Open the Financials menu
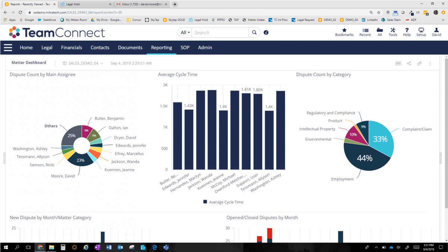448x252 pixels. point(72,48)
